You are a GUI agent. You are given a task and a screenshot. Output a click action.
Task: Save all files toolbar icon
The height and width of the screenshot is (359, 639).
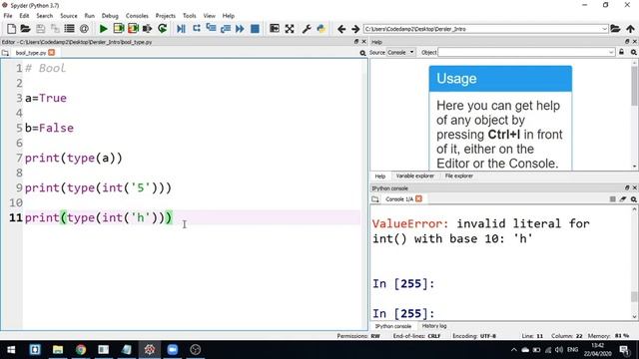pyautogui.click(x=55, y=29)
